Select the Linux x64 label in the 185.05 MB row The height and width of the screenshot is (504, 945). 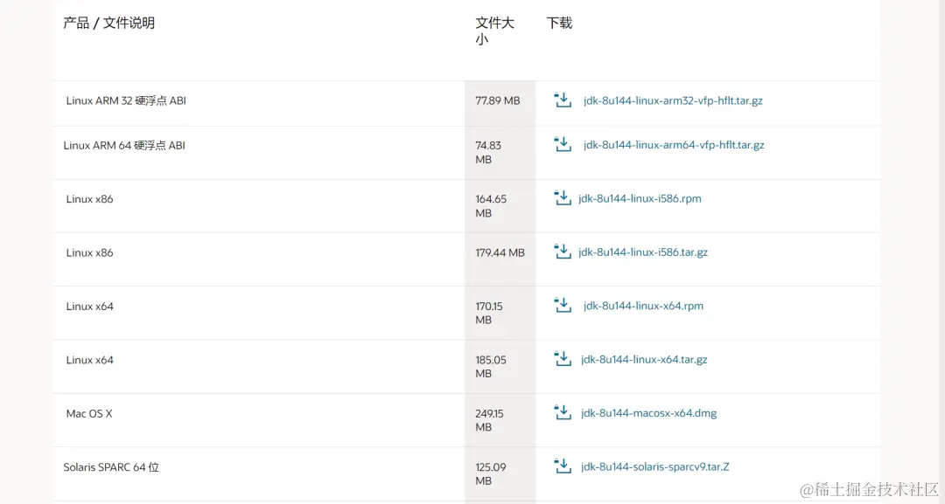click(89, 360)
